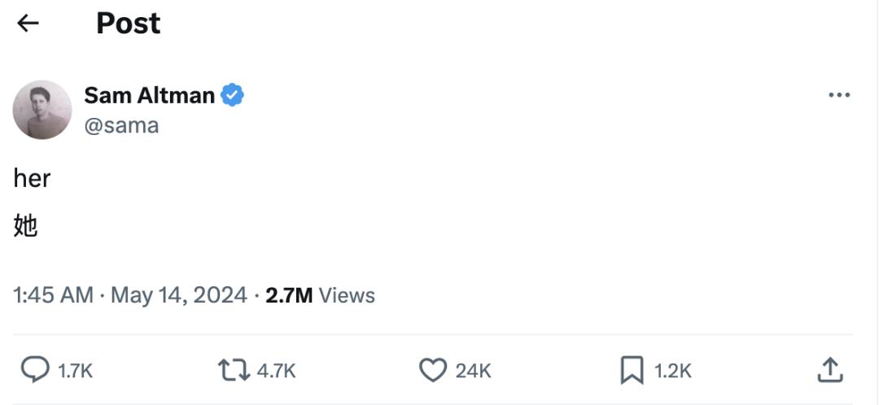Click the 24K likes count
879x405 pixels.
pos(473,372)
